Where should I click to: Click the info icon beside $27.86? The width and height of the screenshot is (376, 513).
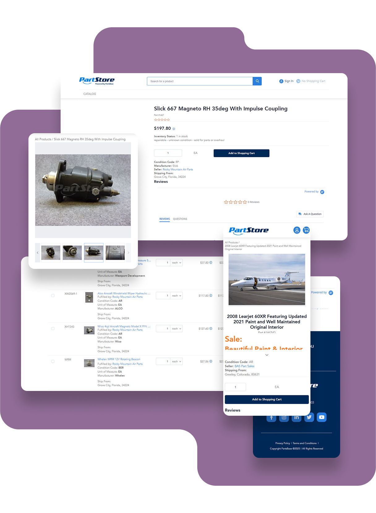tap(211, 361)
